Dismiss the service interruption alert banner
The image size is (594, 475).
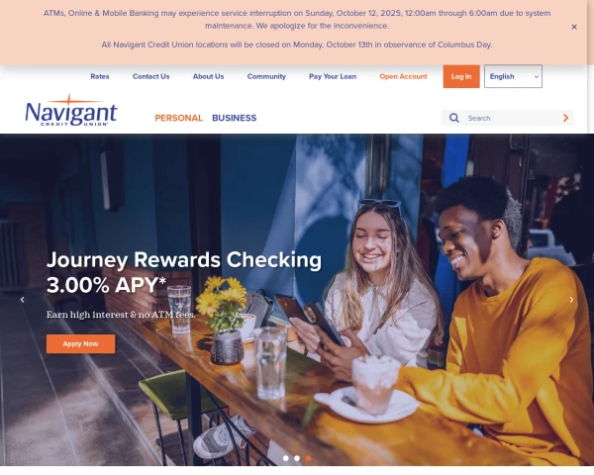coord(574,27)
